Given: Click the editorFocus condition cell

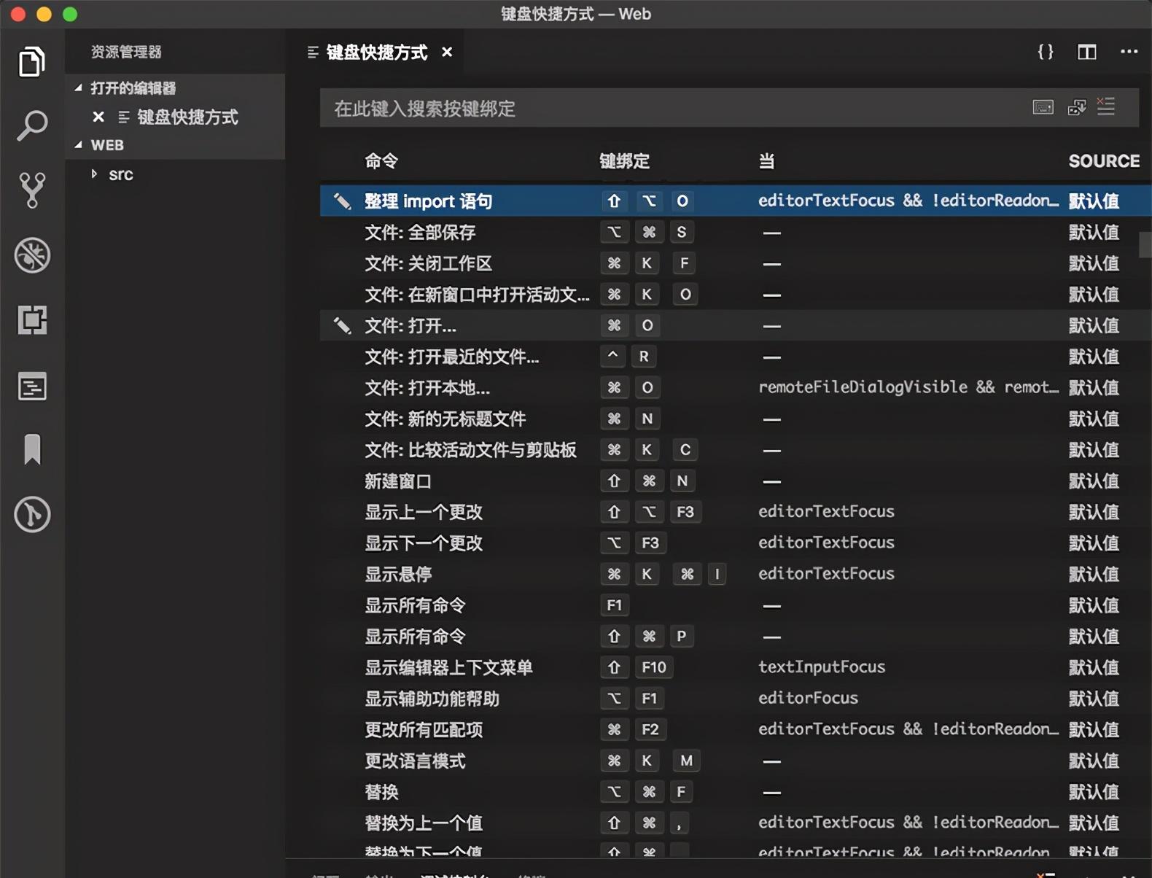Looking at the screenshot, I should point(808,699).
